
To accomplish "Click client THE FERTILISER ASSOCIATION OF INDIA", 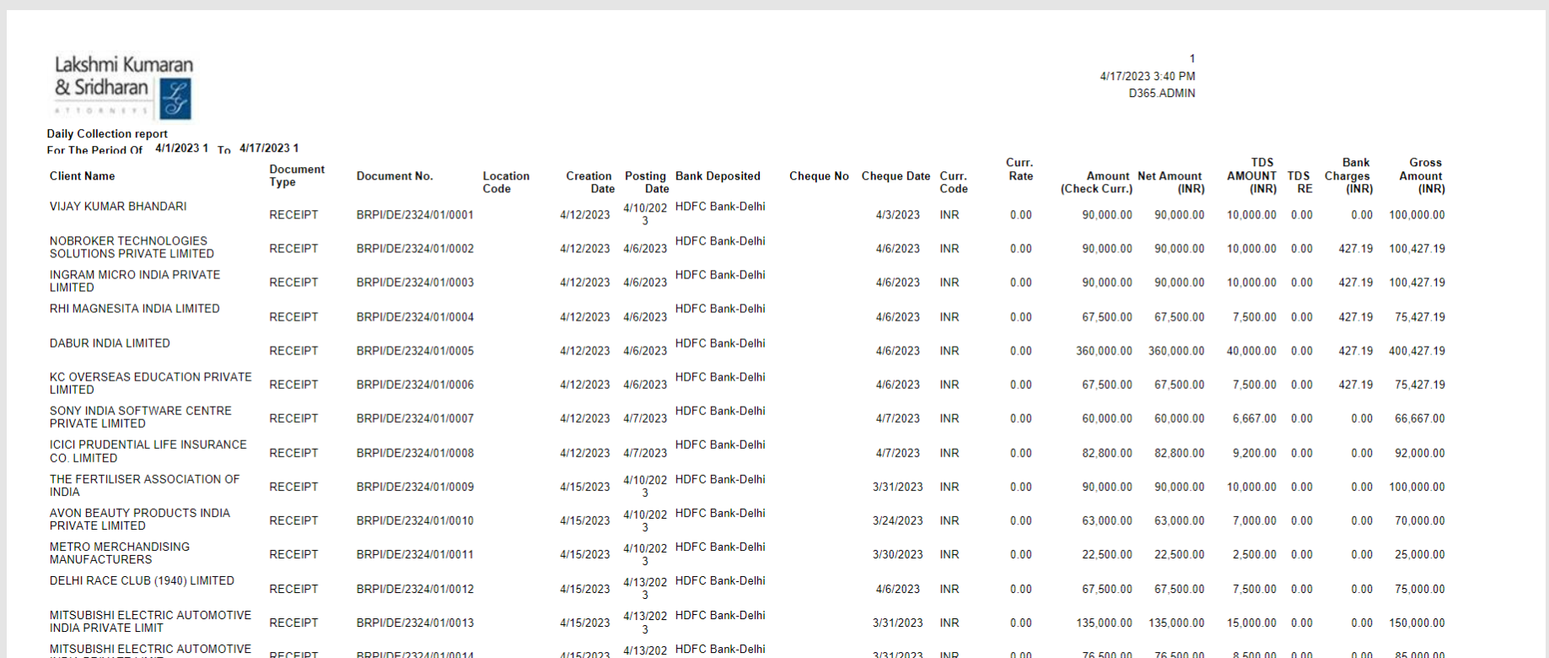I will coord(144,485).
